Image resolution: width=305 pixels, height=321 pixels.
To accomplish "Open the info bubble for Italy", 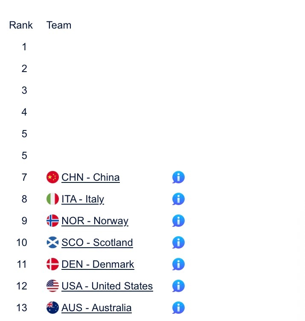I will [x=178, y=199].
